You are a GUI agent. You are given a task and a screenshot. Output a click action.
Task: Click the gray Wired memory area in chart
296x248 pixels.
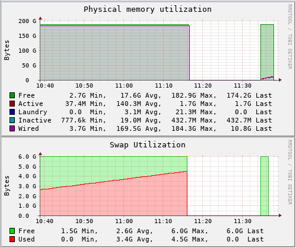[114, 53]
